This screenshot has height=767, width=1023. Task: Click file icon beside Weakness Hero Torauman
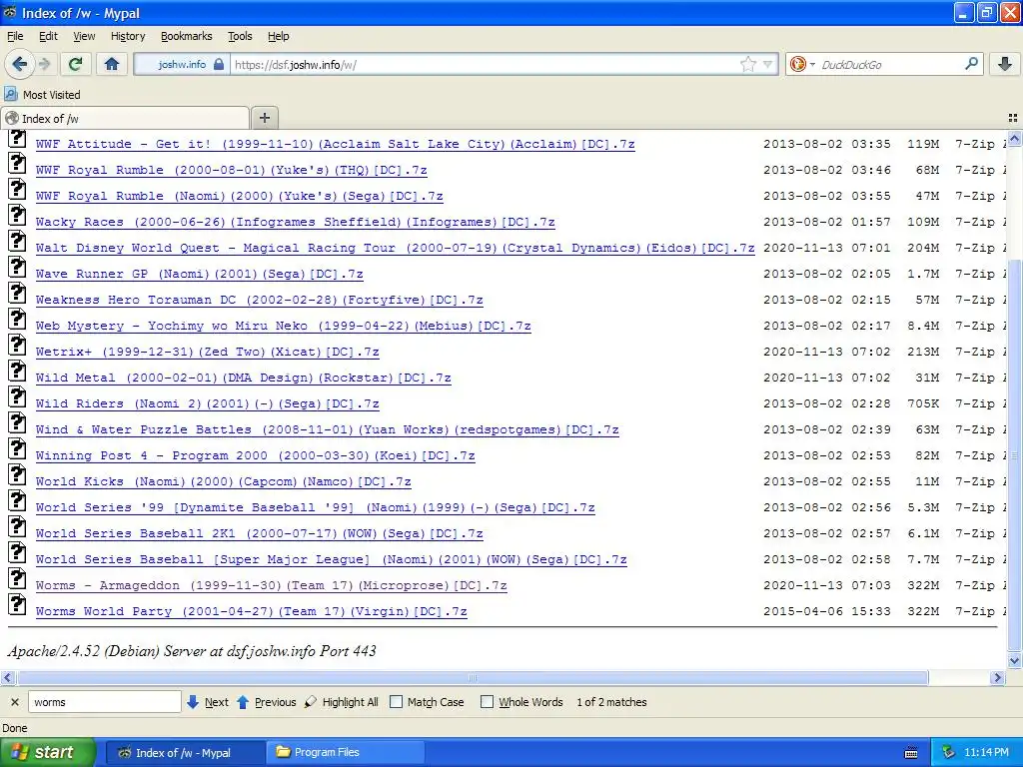[x=17, y=293]
